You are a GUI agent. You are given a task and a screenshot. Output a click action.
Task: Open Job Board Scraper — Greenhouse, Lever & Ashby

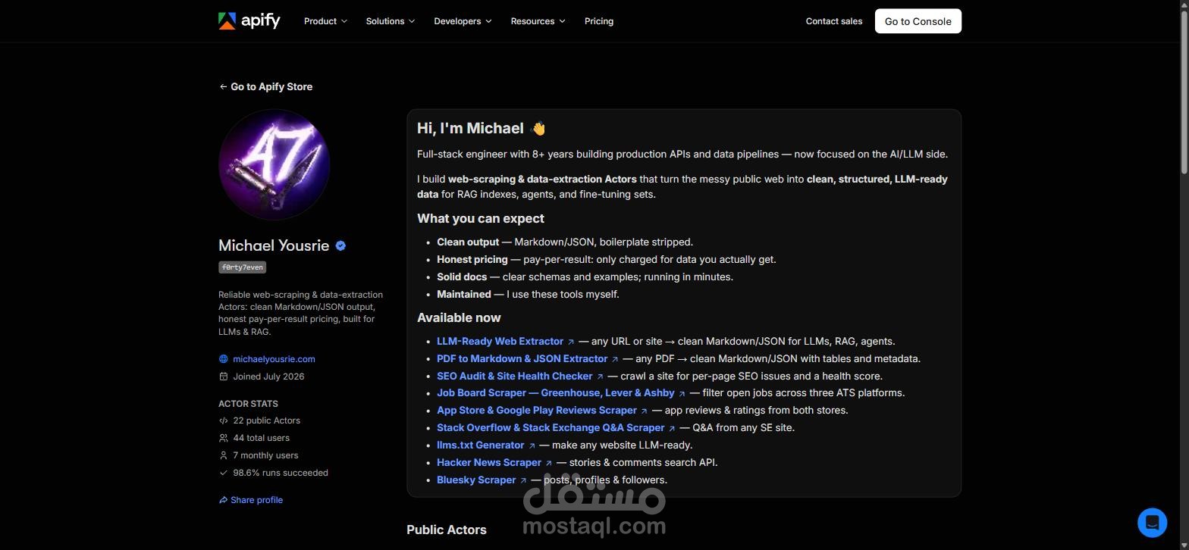[x=561, y=393]
